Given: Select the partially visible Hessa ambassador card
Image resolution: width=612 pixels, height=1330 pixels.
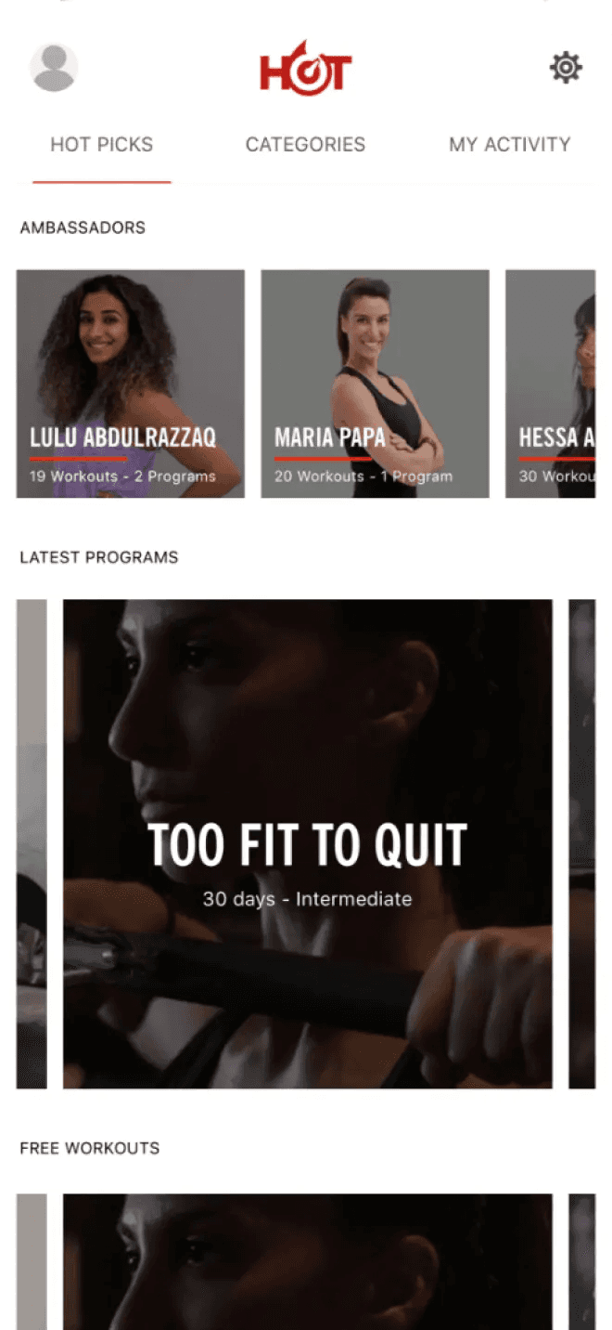Looking at the screenshot, I should coord(551,384).
